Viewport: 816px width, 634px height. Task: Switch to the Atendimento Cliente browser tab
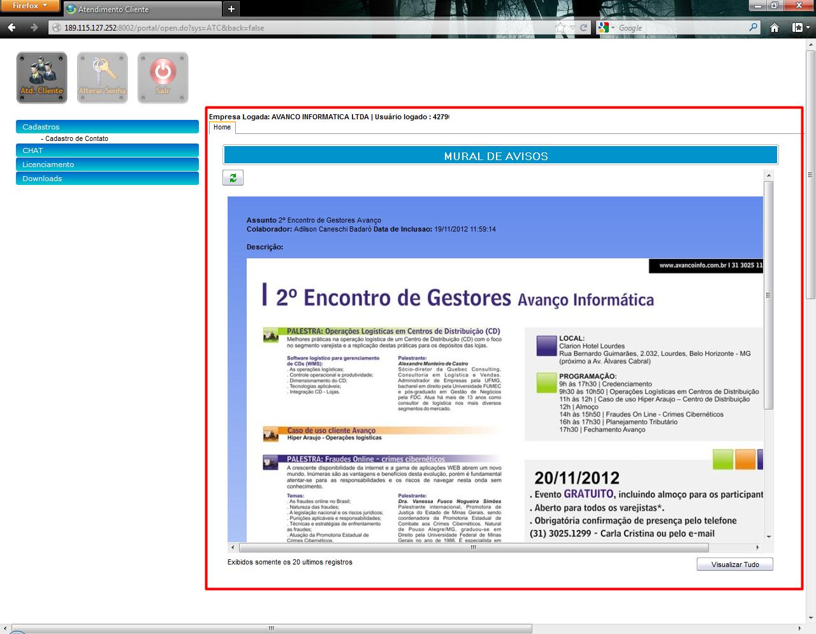142,9
